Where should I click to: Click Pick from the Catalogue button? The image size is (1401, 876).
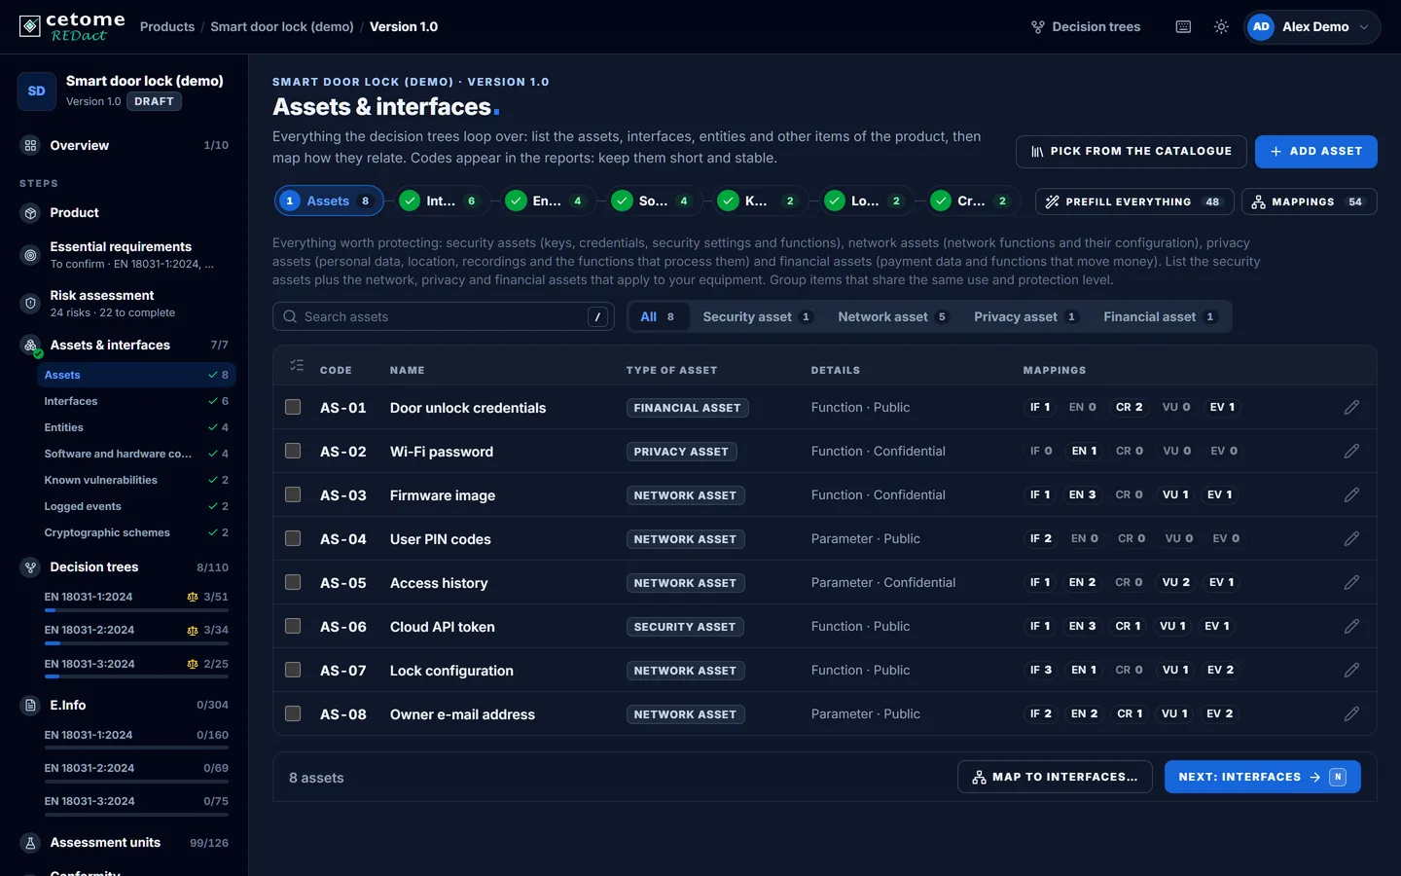1131,152
